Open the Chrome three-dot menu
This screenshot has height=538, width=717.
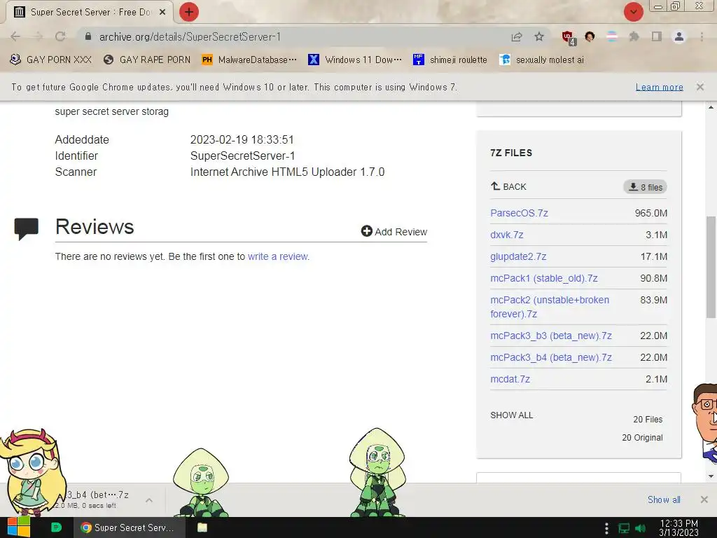[702, 36]
